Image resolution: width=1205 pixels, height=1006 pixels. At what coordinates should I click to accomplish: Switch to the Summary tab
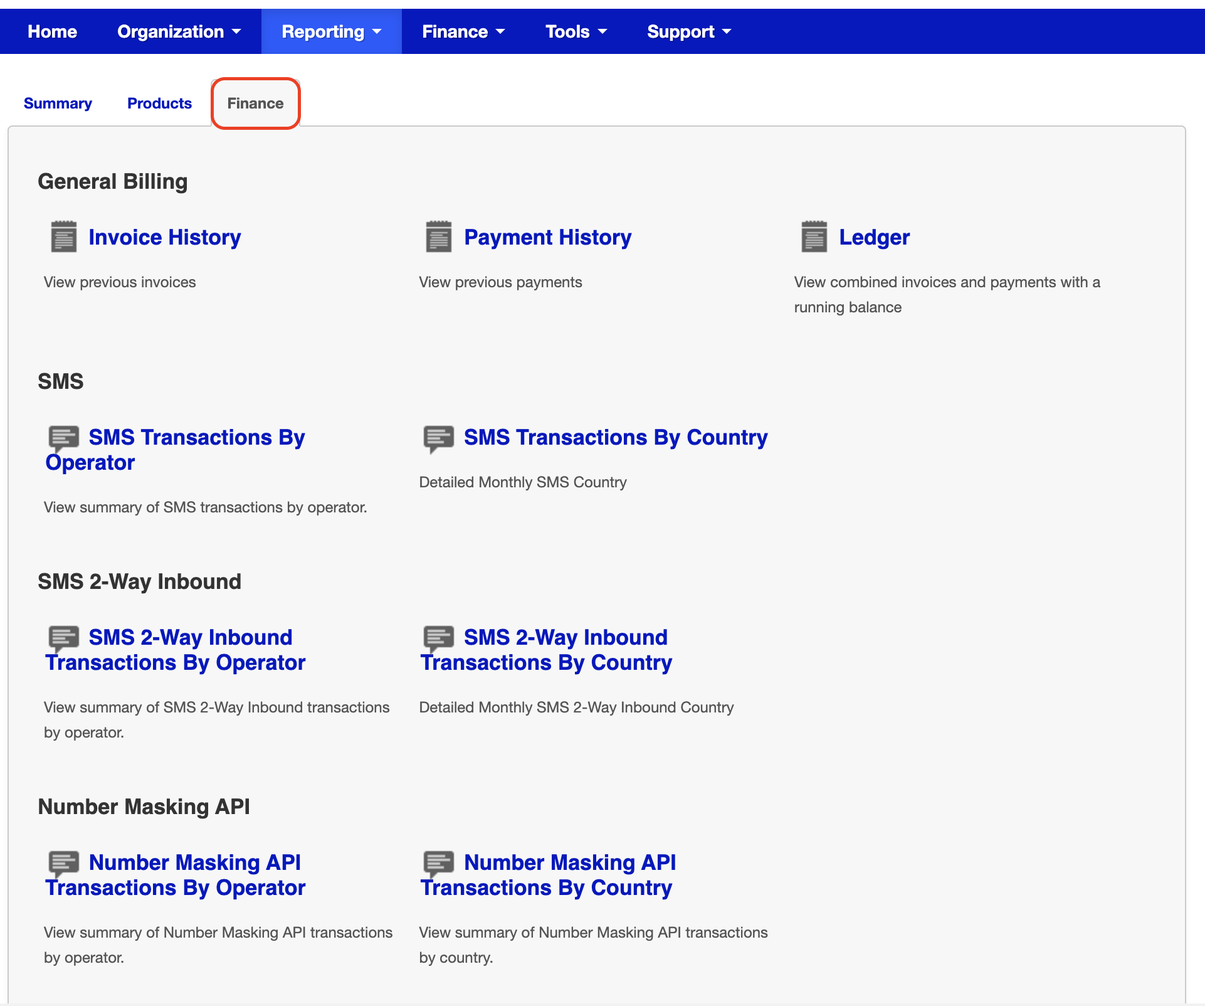coord(58,103)
